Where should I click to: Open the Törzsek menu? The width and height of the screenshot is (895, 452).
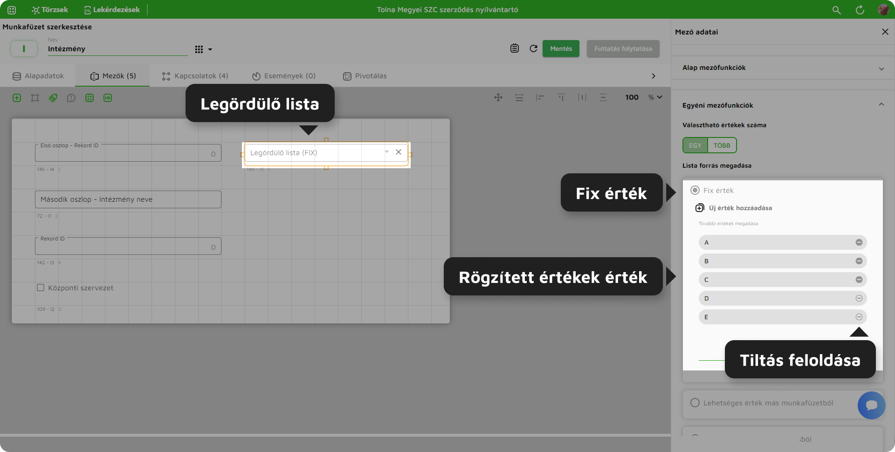[x=50, y=10]
